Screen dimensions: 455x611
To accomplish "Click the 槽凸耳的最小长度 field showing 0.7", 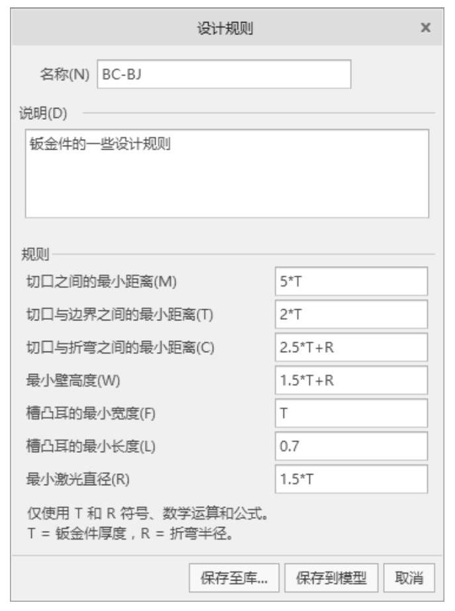I will (x=351, y=447).
